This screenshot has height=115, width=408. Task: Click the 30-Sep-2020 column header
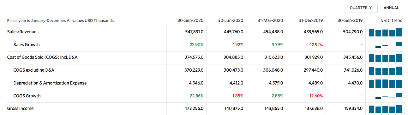click(x=190, y=20)
